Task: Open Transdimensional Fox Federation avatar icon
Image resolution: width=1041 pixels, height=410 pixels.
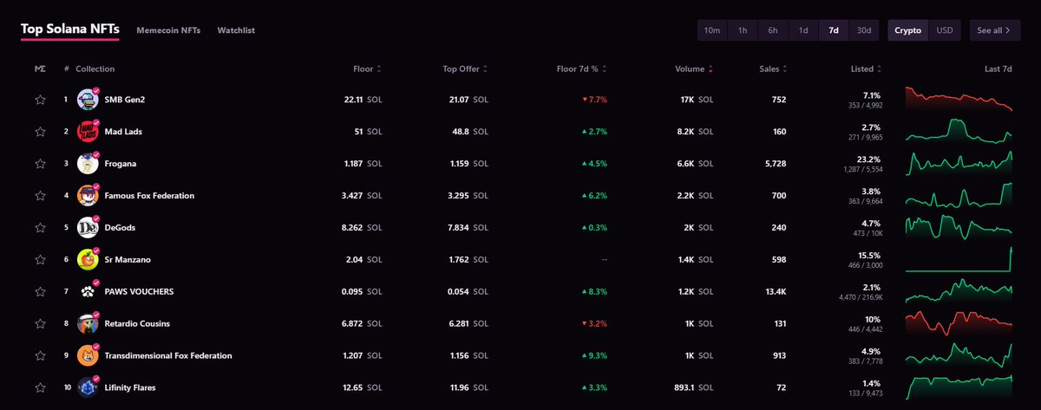Action: tap(87, 355)
